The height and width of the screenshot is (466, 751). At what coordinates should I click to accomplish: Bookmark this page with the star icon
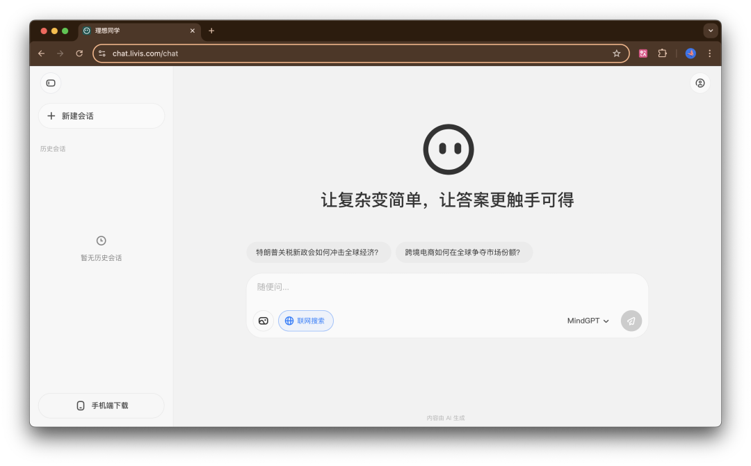tap(616, 54)
